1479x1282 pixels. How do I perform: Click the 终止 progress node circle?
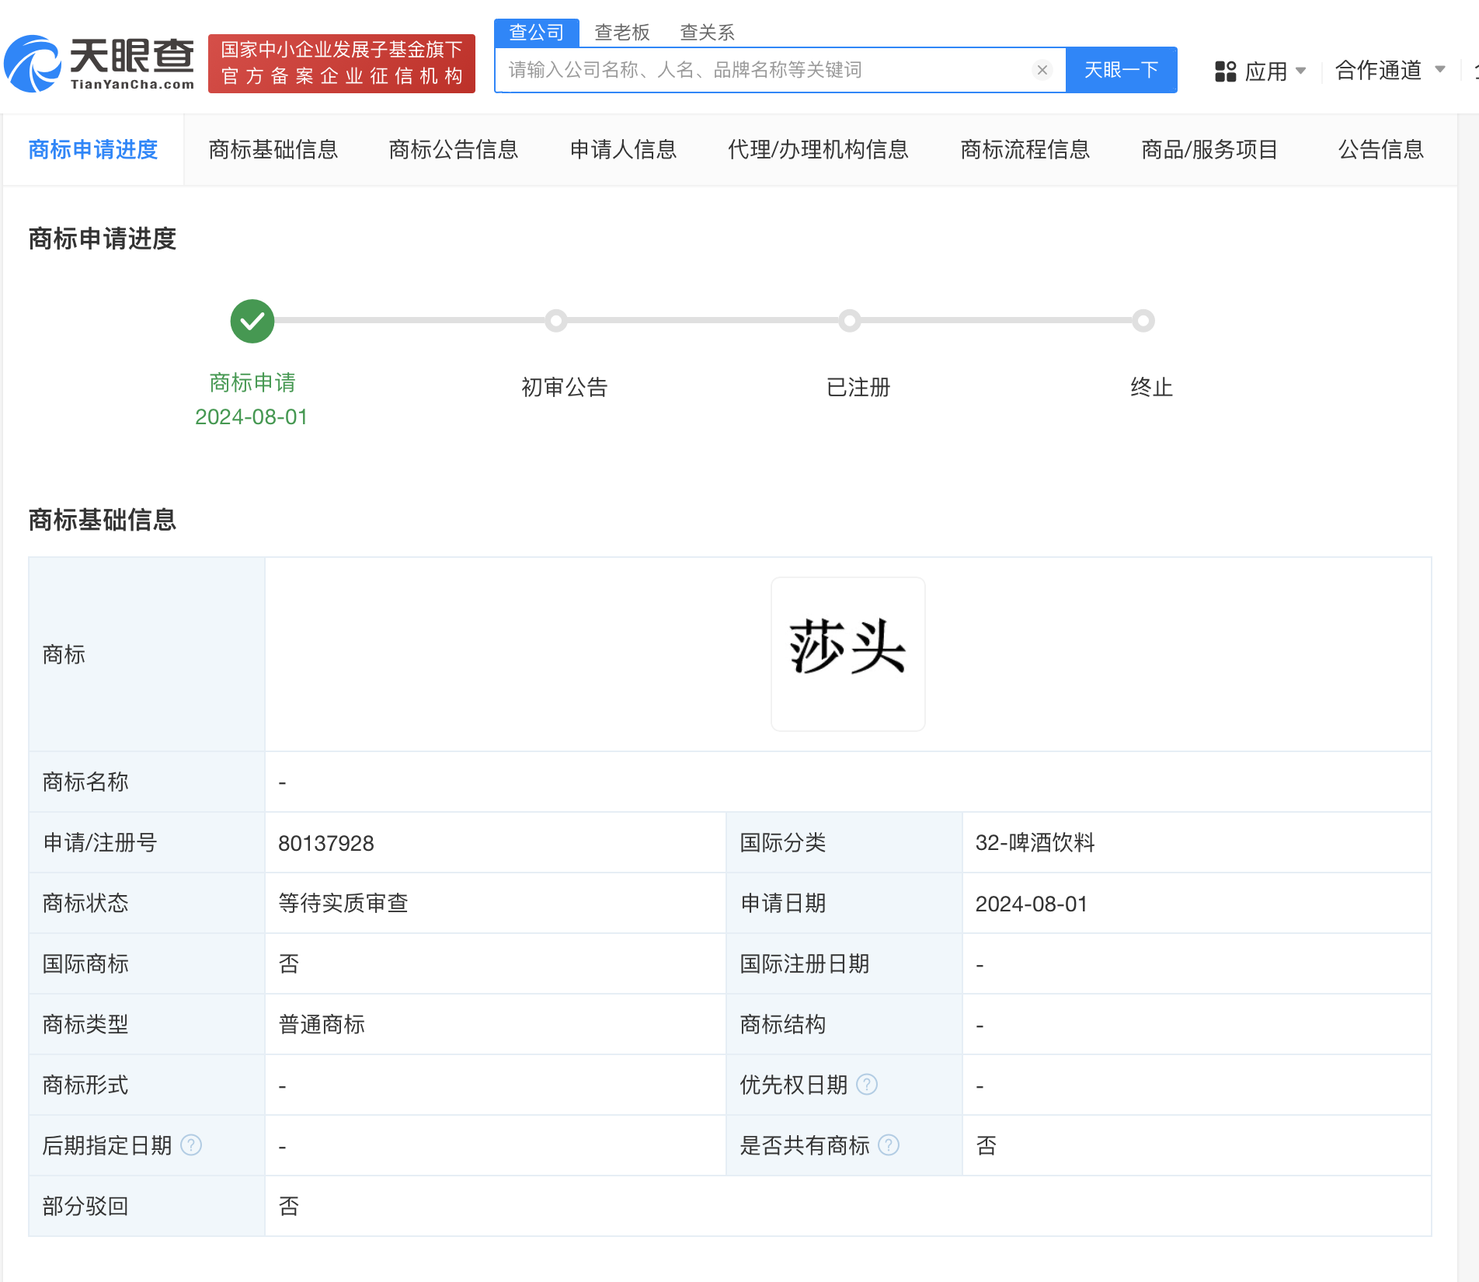1142,321
